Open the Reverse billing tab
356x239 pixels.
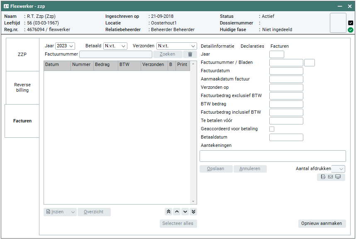point(22,88)
